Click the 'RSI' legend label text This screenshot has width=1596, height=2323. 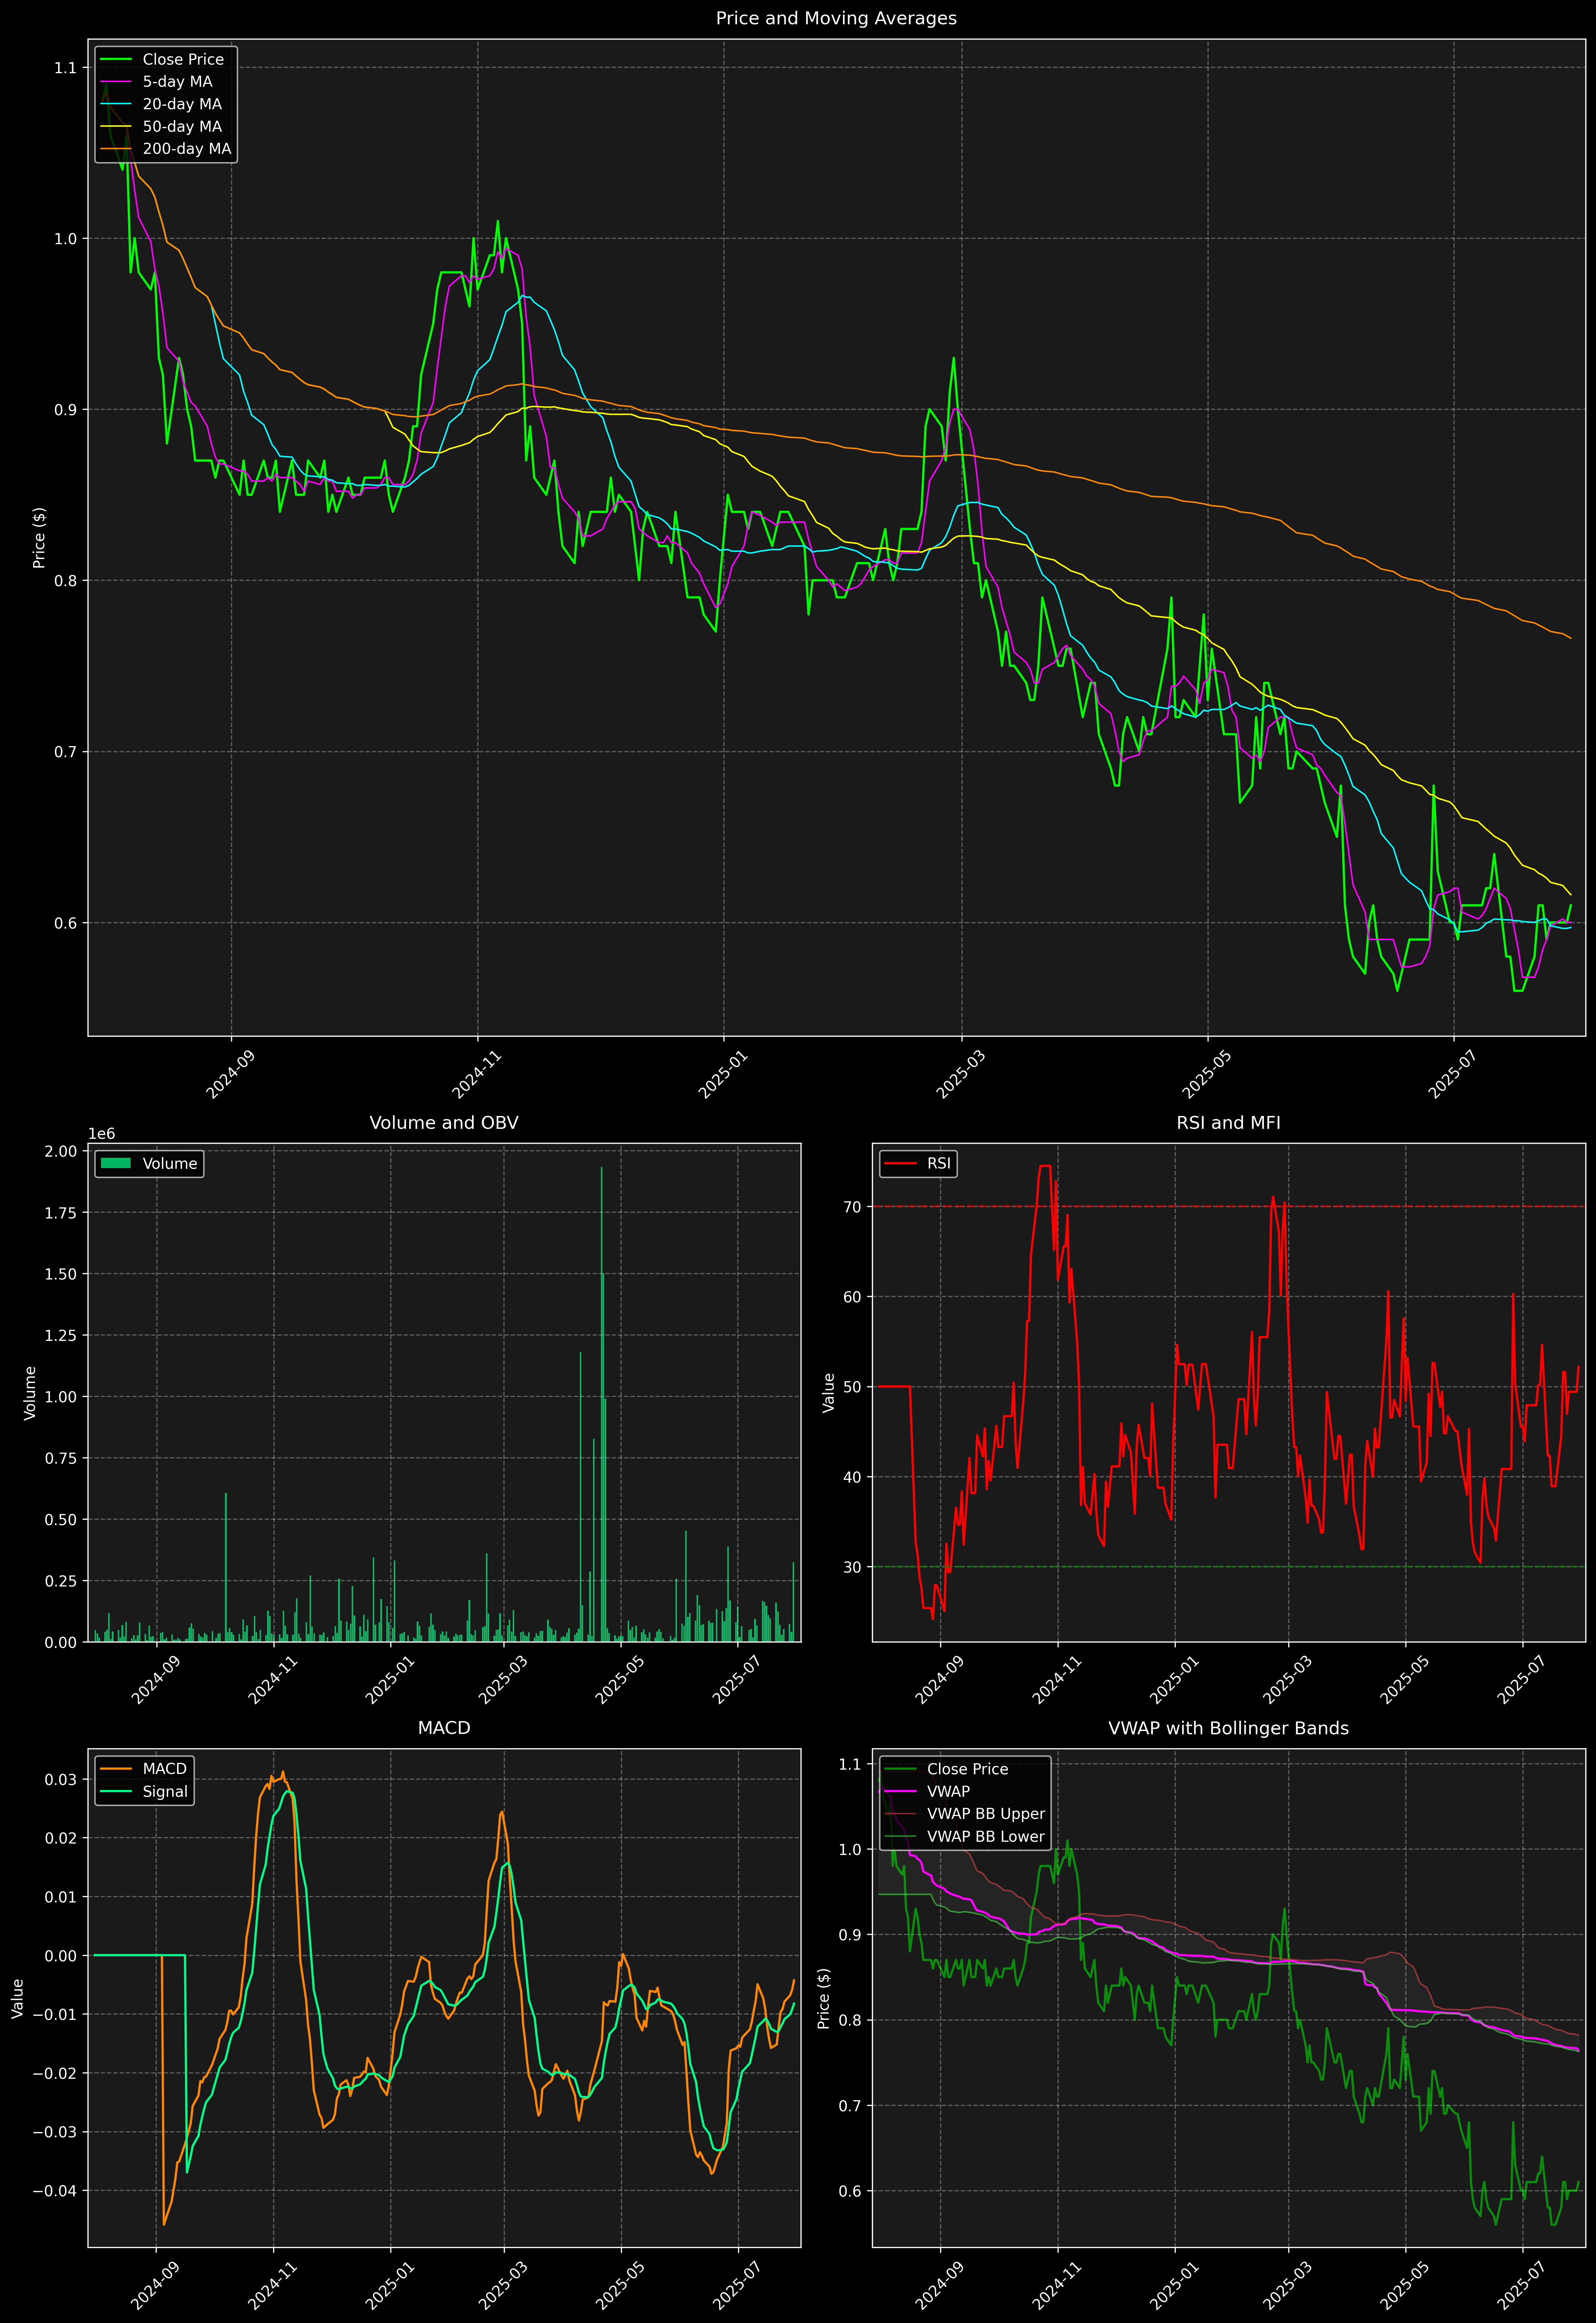click(939, 1163)
